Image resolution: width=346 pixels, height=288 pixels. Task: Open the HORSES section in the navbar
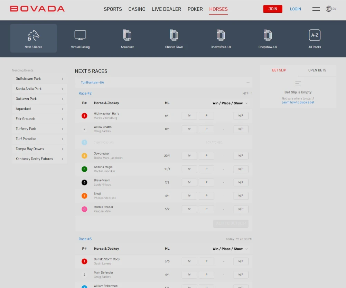[218, 9]
